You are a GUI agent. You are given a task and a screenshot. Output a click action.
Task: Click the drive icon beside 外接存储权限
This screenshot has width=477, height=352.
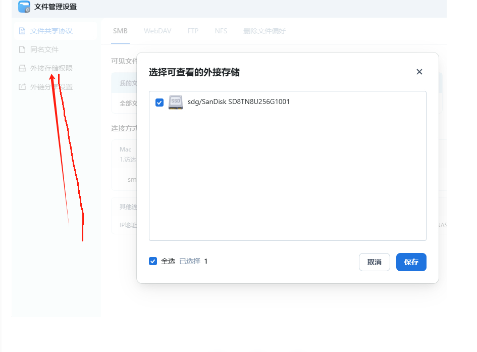(x=22, y=68)
